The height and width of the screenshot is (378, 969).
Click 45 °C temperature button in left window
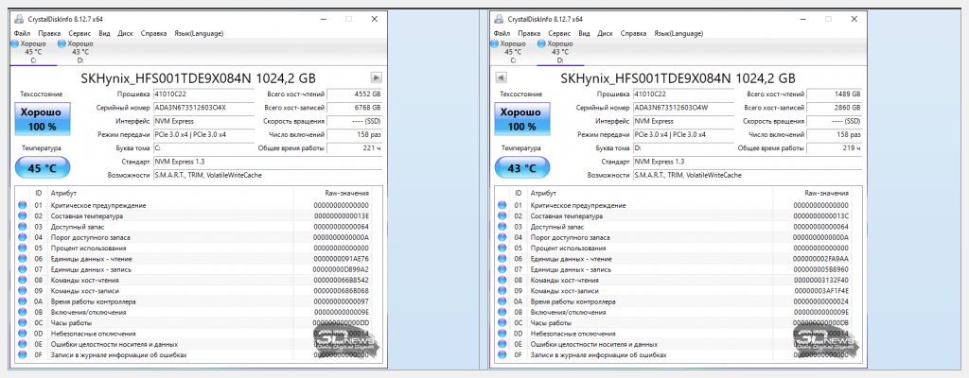click(x=42, y=167)
